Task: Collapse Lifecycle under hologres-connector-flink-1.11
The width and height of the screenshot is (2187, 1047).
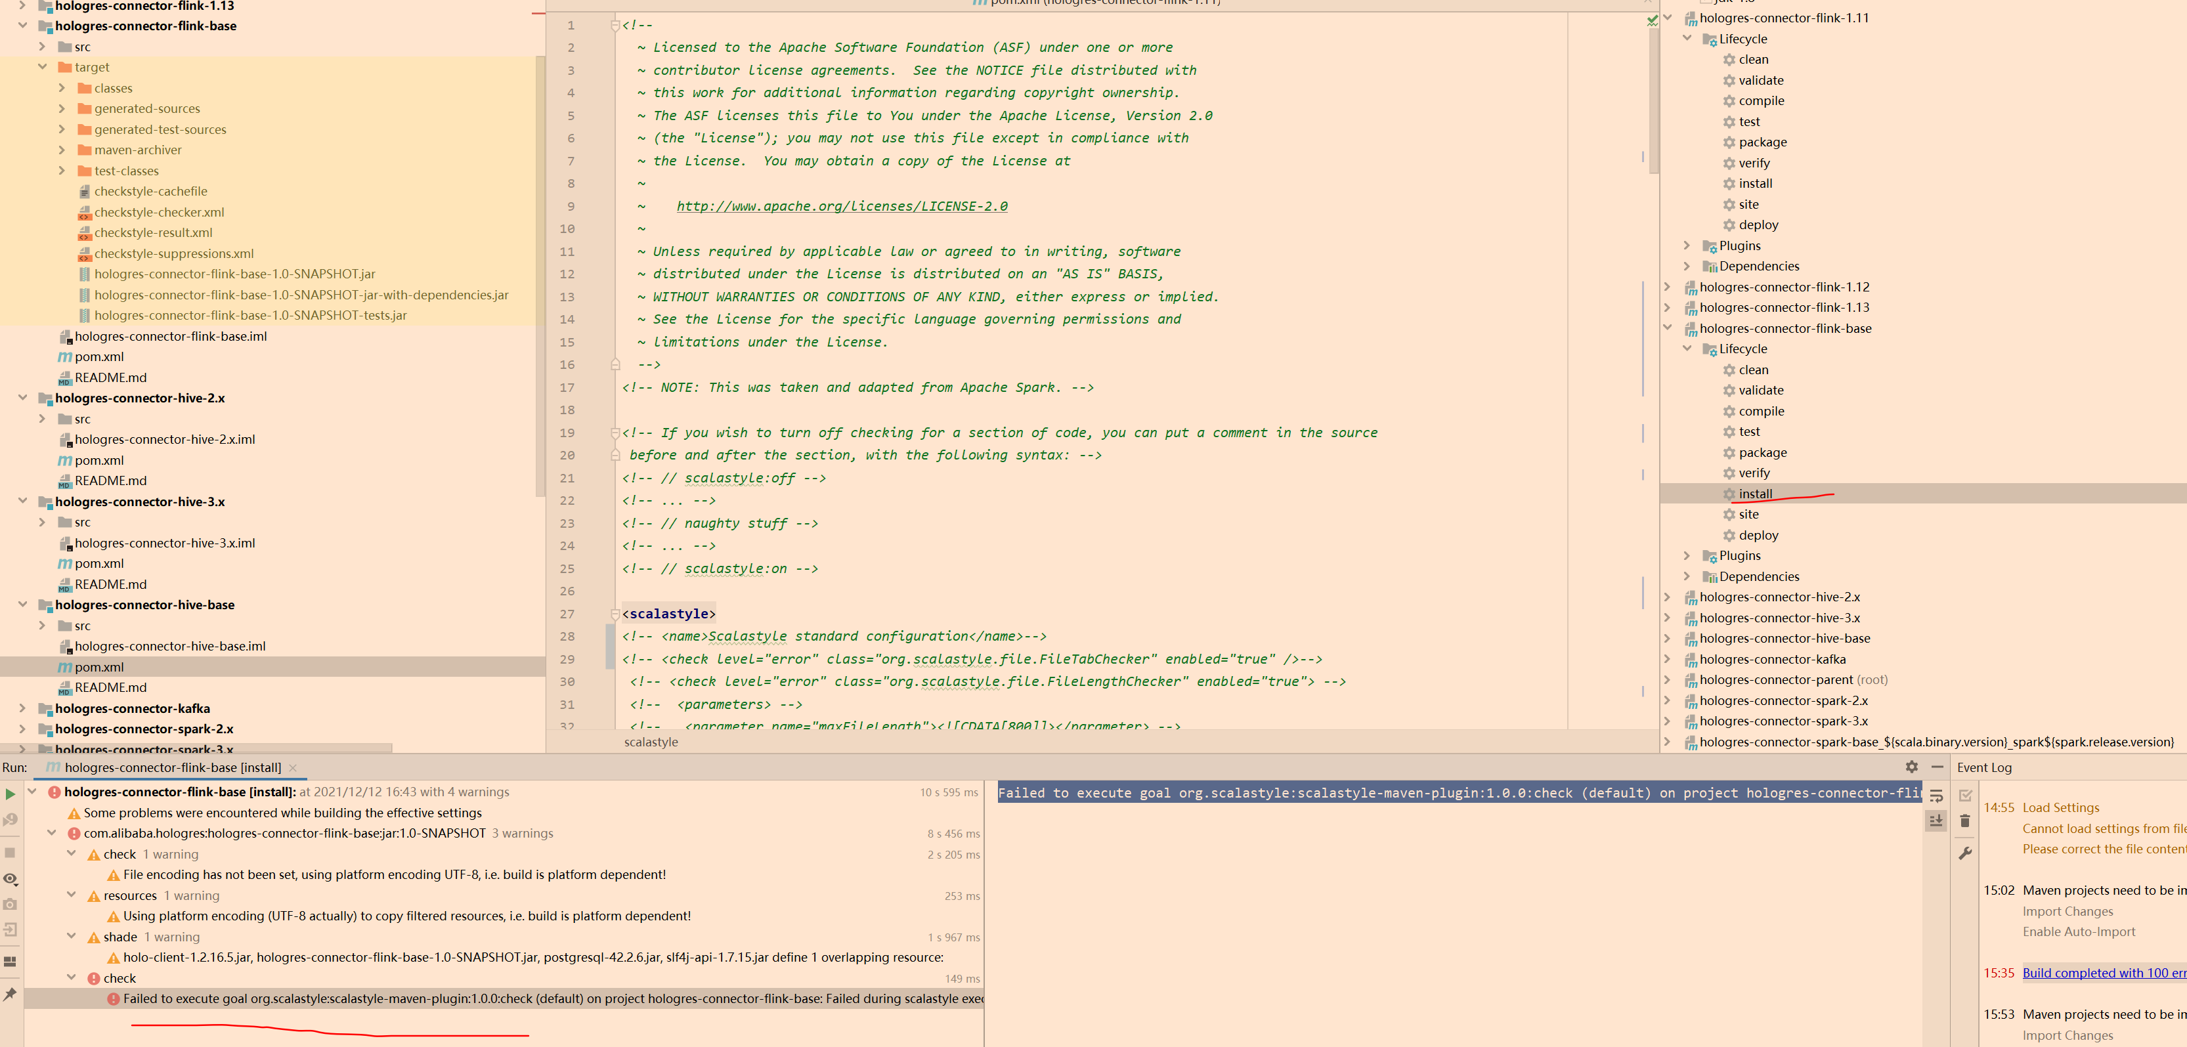Action: click(1687, 38)
